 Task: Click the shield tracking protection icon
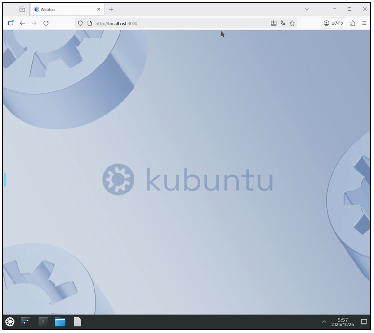pos(80,23)
